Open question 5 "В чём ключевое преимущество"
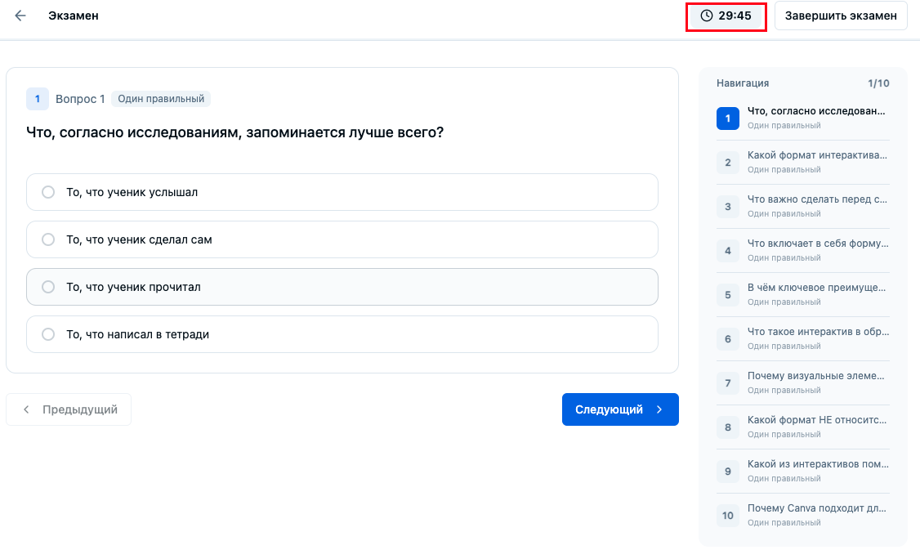920x550 pixels. (x=802, y=294)
